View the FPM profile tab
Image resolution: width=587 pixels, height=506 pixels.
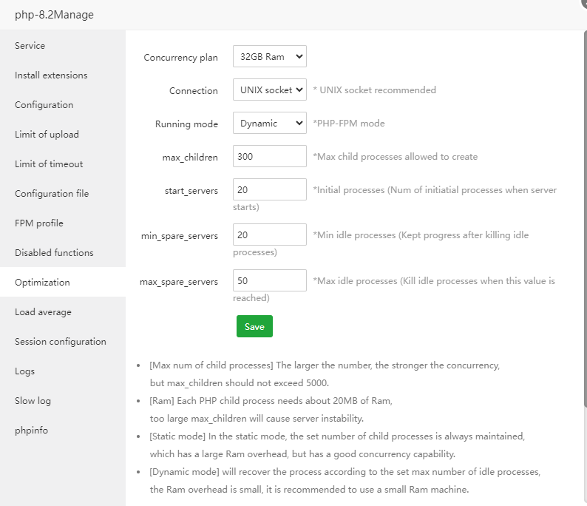coord(39,223)
